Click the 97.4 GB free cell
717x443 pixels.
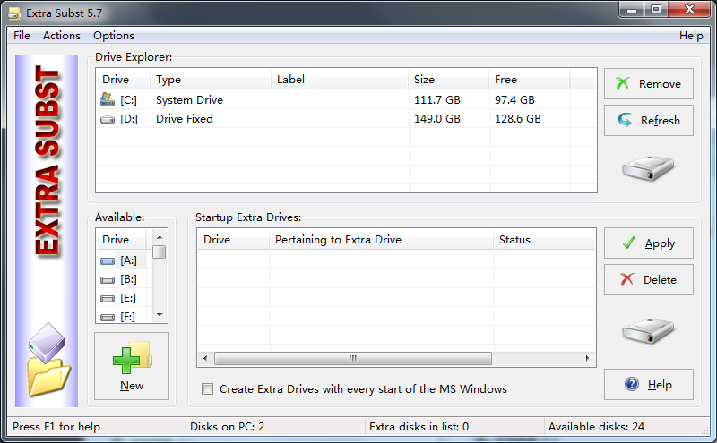[514, 100]
